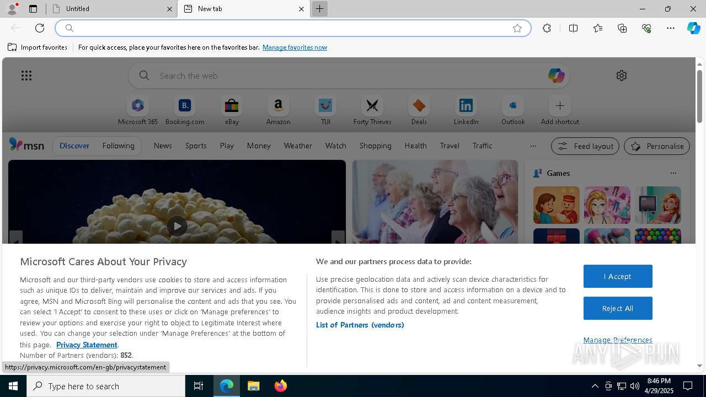
Task: Open LinkedIn shortcut
Action: click(466, 111)
